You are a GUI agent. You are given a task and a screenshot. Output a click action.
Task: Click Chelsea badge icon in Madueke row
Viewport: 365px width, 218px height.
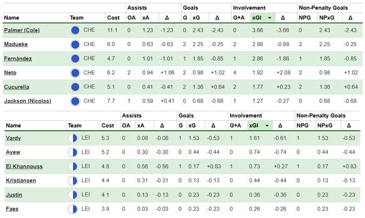point(75,45)
